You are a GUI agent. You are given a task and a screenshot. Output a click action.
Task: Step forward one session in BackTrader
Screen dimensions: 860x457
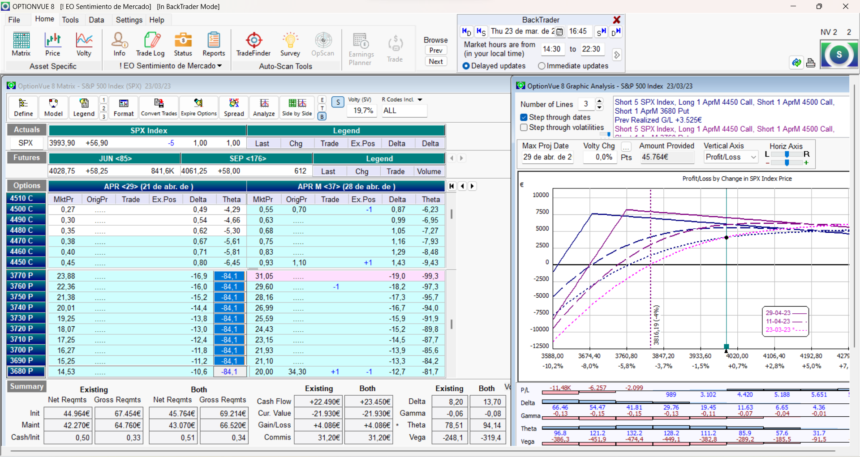[601, 32]
